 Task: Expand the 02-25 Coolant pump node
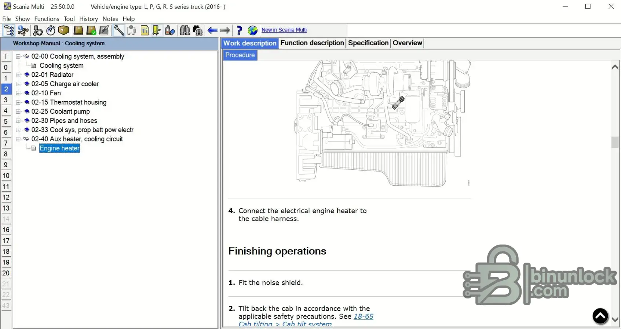[x=18, y=112]
